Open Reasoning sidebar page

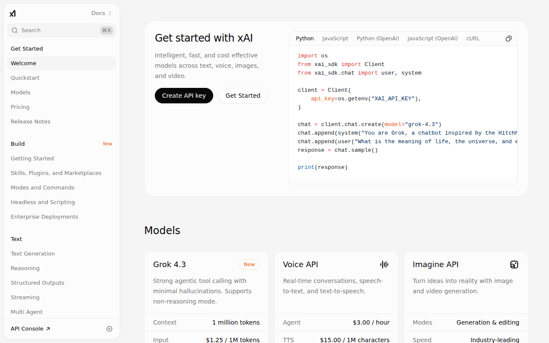(x=62, y=268)
